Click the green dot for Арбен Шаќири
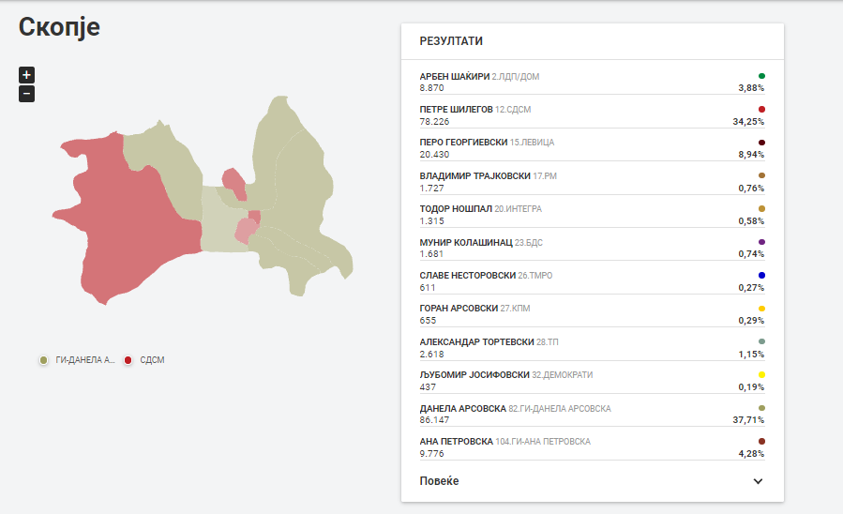This screenshot has height=514, width=843. click(x=761, y=76)
